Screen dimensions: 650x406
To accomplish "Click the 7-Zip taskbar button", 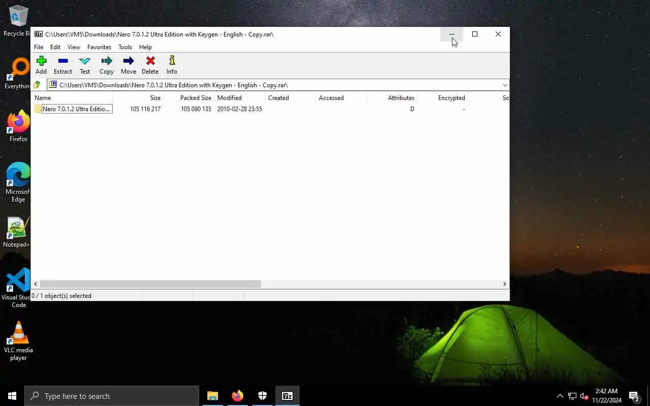I will click(x=287, y=396).
